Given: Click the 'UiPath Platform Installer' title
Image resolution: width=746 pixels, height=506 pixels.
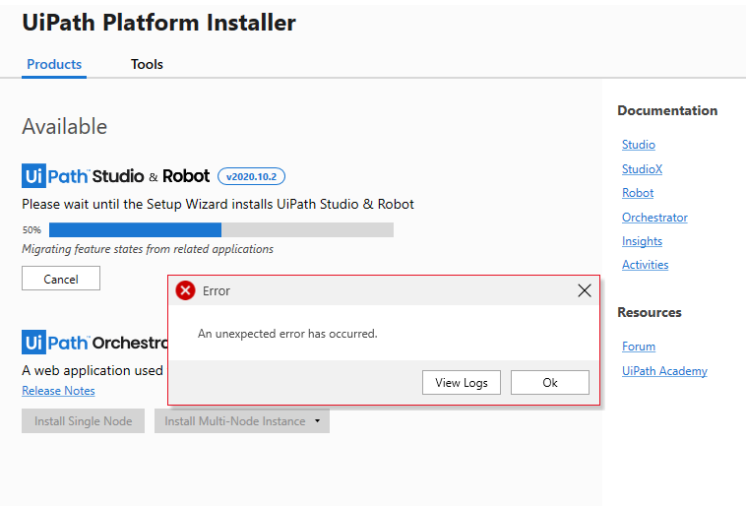Looking at the screenshot, I should pos(158,23).
